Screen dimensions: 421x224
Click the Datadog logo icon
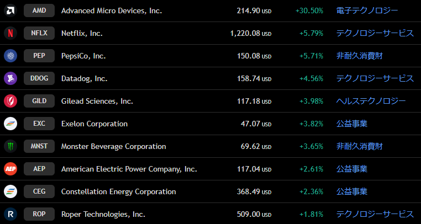pos(10,78)
